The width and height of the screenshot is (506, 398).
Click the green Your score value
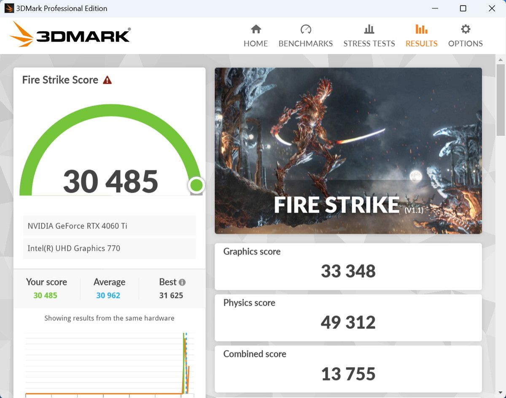click(x=45, y=296)
